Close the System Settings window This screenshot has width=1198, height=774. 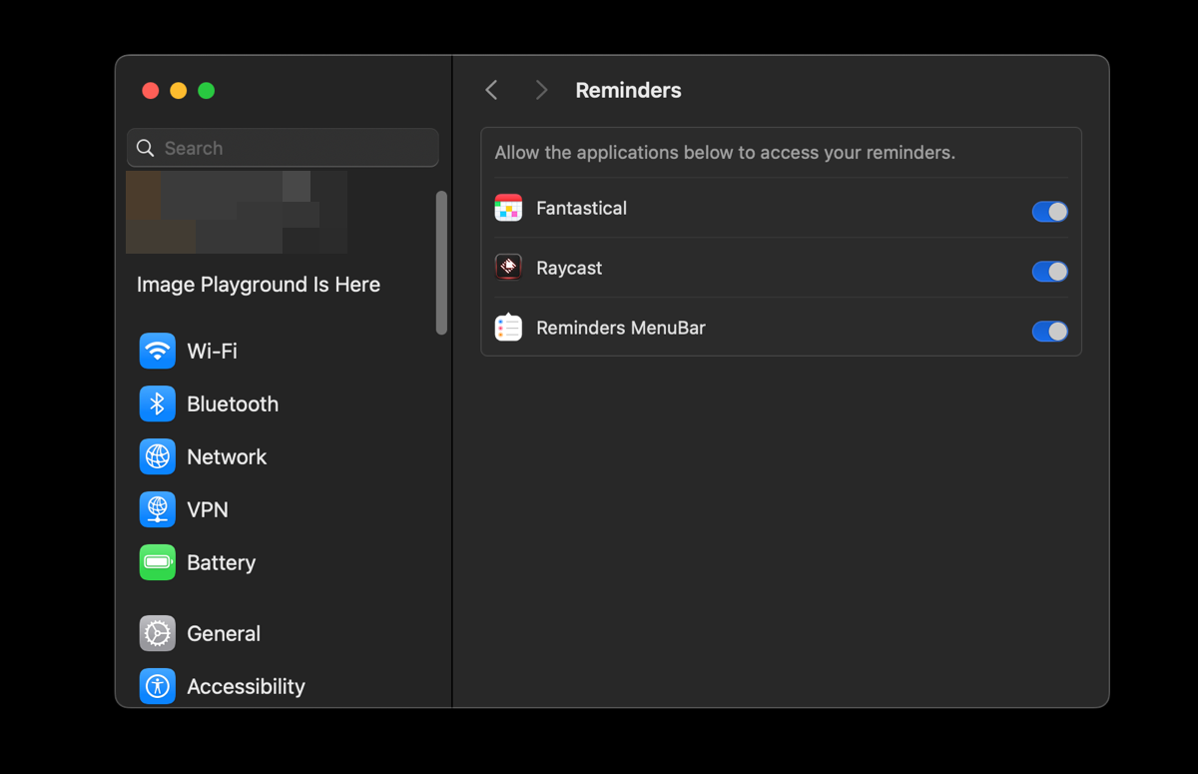151,91
